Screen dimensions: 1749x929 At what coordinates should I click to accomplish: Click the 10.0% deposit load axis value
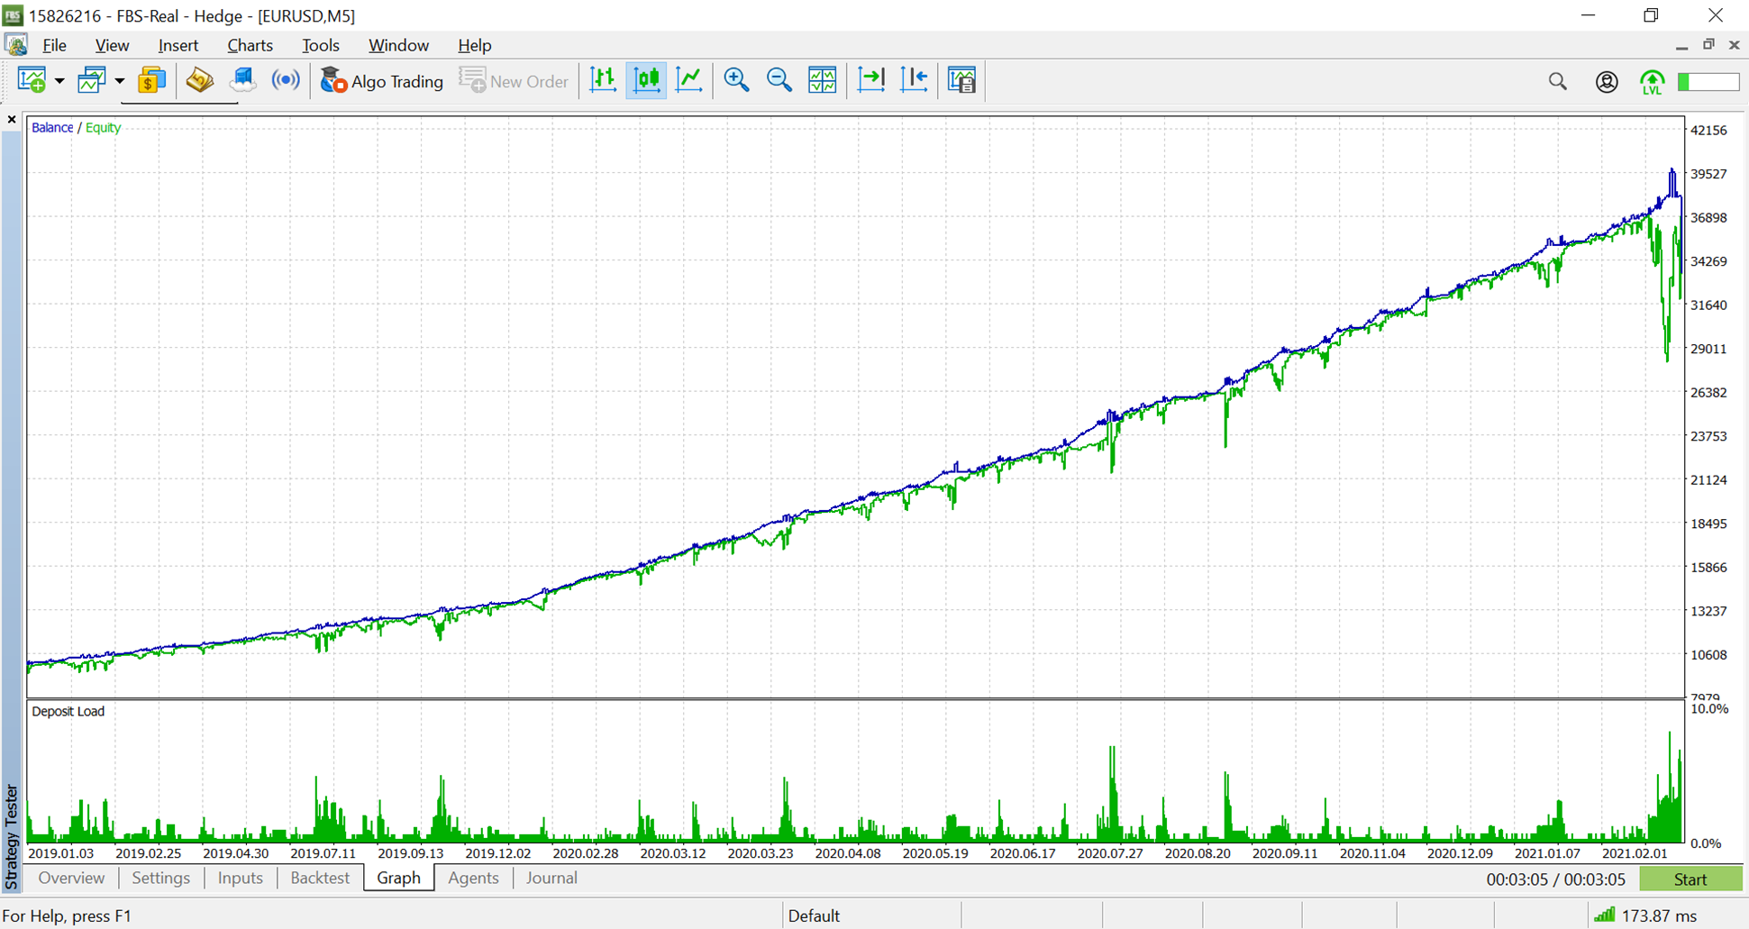(x=1709, y=709)
